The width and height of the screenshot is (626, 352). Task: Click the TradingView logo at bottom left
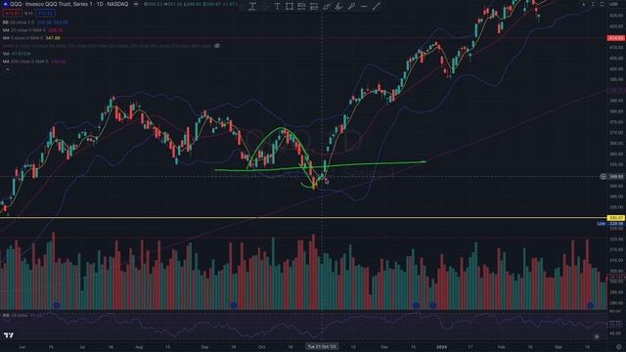pyautogui.click(x=9, y=335)
